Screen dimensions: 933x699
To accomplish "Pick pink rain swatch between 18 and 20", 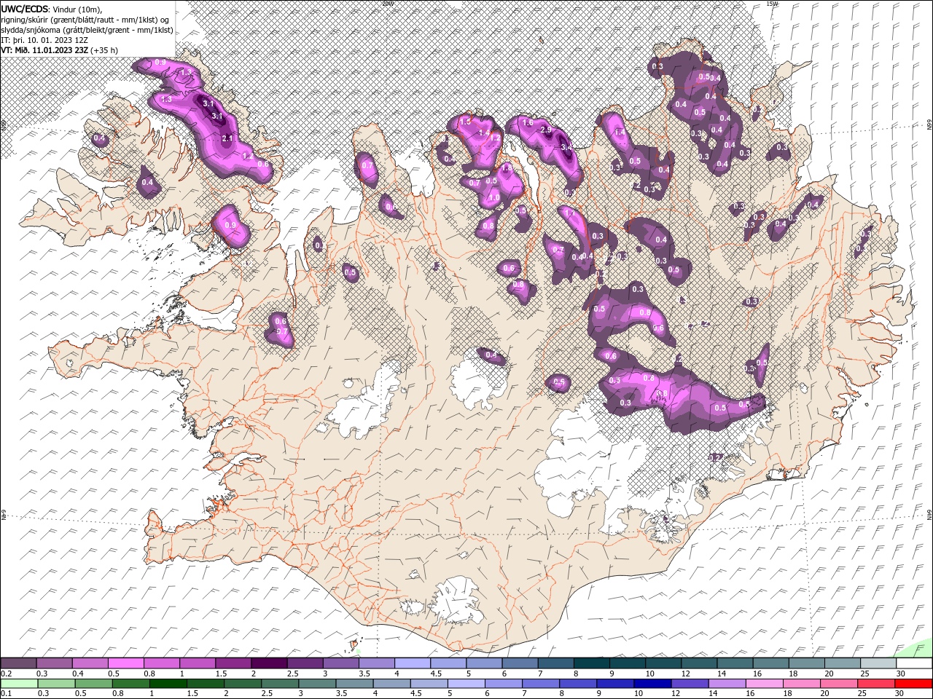I will pos(802,683).
